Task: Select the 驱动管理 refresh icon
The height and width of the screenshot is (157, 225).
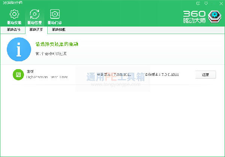Action: (34, 14)
